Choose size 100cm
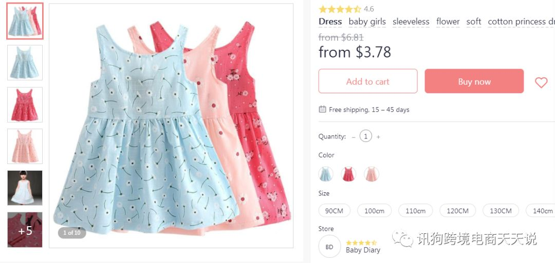Image resolution: width=555 pixels, height=263 pixels. click(x=375, y=211)
